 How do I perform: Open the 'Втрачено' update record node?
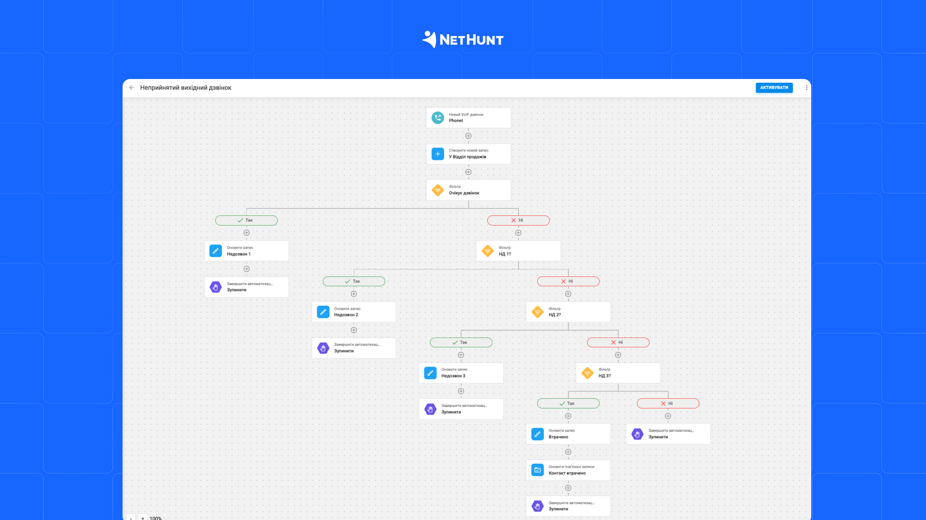(x=568, y=434)
